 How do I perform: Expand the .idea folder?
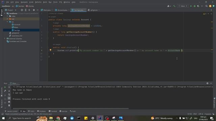coord(7,16)
